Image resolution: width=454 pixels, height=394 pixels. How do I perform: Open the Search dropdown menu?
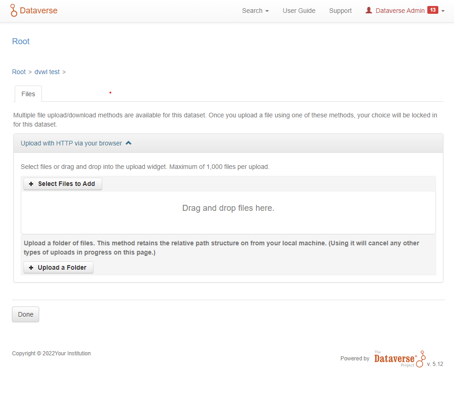coord(255,11)
